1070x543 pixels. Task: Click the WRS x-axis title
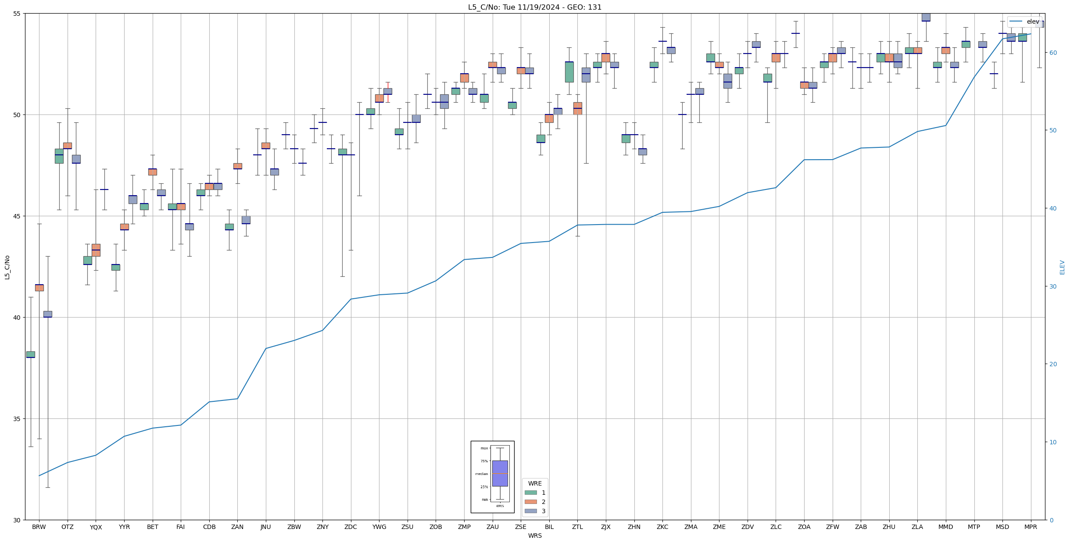click(535, 536)
